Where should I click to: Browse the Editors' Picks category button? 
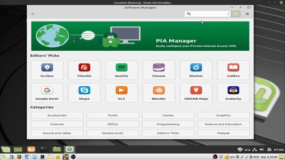pos(168,133)
